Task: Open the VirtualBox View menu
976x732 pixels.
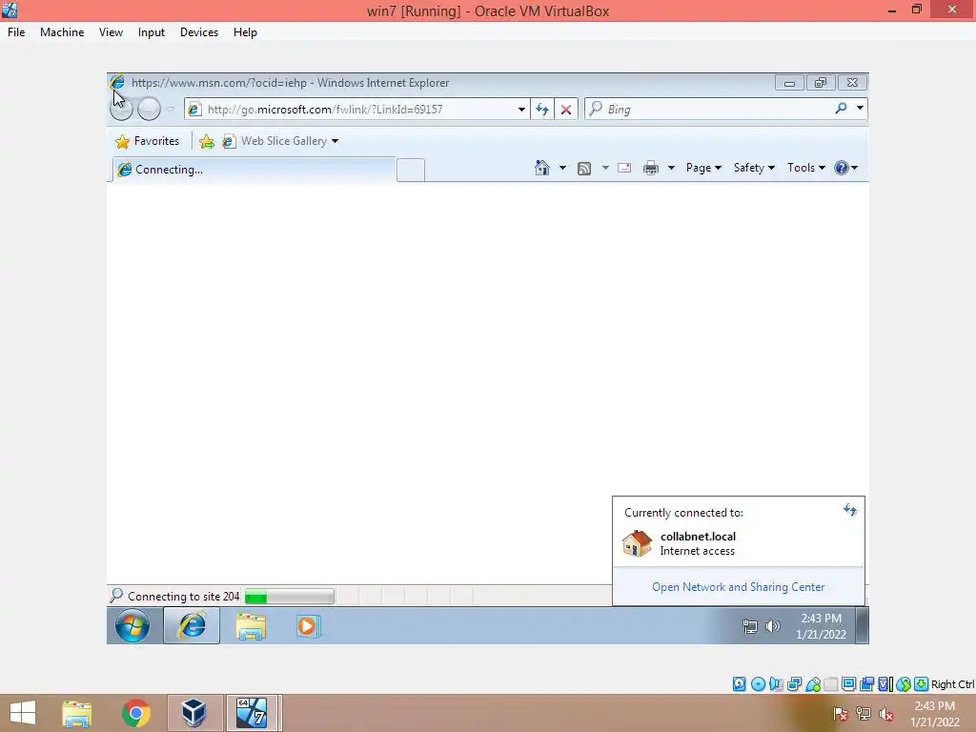Action: [111, 32]
